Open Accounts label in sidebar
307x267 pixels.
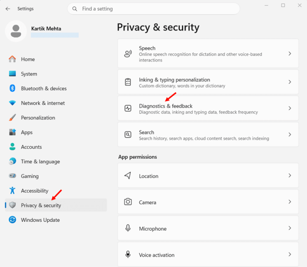pos(31,147)
